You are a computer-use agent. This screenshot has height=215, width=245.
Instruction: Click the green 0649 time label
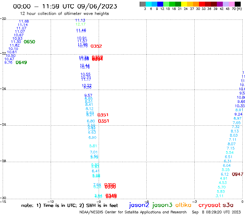[21, 63]
